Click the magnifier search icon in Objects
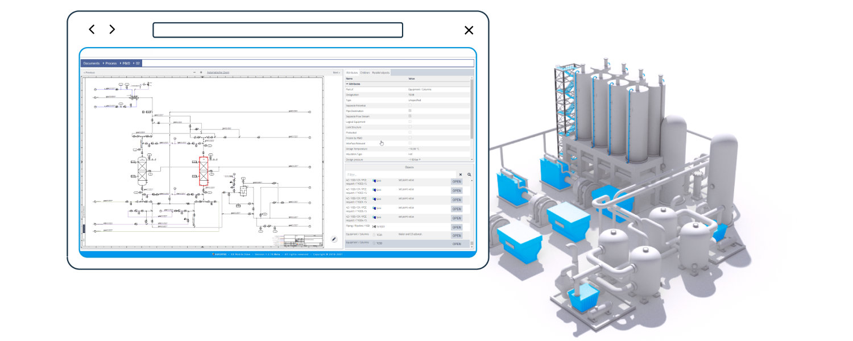 point(469,174)
